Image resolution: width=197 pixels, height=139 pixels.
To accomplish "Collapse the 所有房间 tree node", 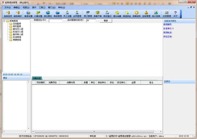I will tap(4, 21).
